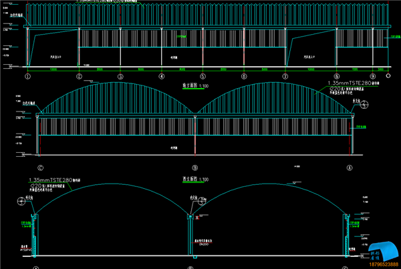Click the DN200 pipe annotation
This screenshot has height=269, width=401.
point(204,244)
